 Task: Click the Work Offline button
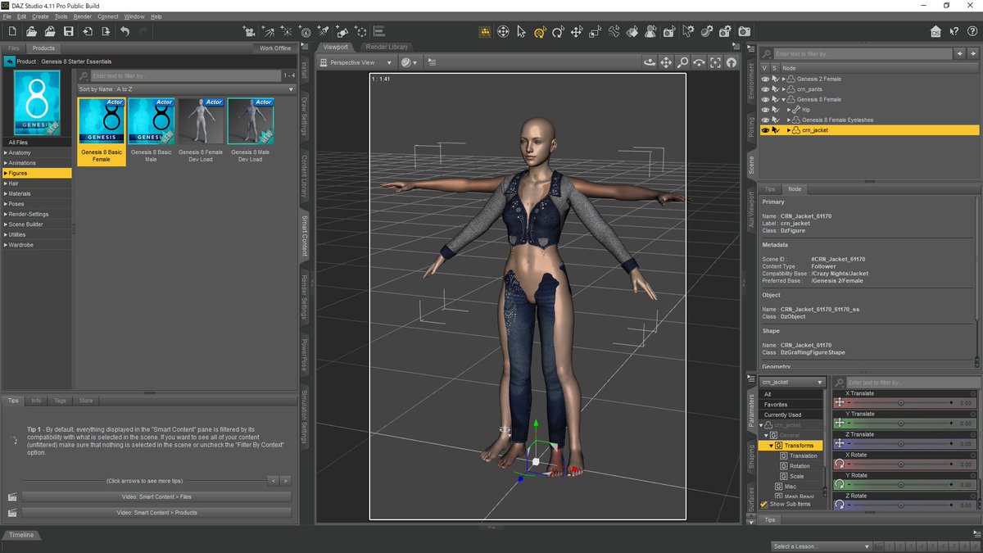point(275,48)
